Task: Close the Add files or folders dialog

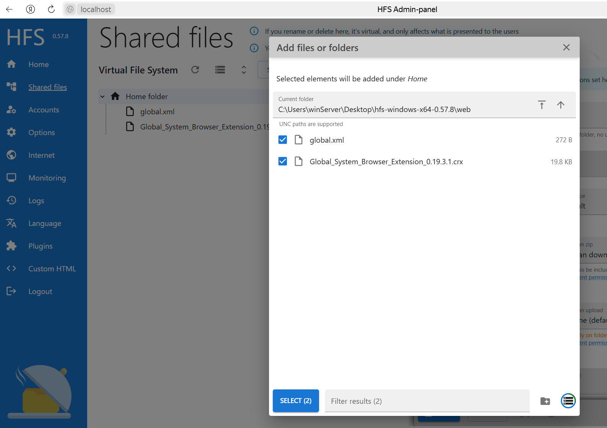Action: point(566,47)
